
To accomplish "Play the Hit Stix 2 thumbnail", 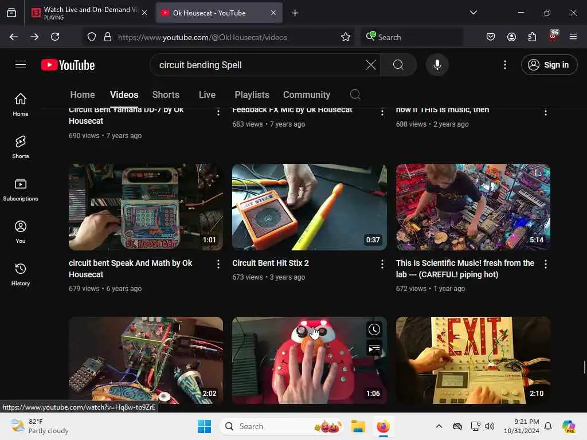I will (x=309, y=207).
